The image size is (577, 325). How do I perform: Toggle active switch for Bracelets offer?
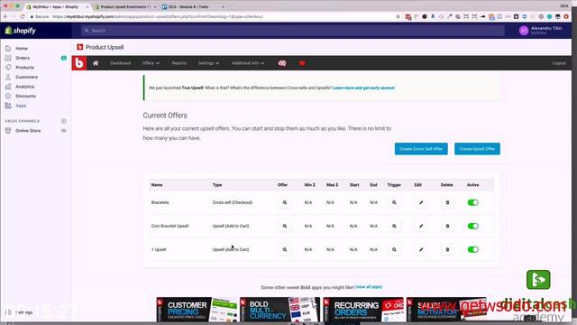tap(472, 202)
